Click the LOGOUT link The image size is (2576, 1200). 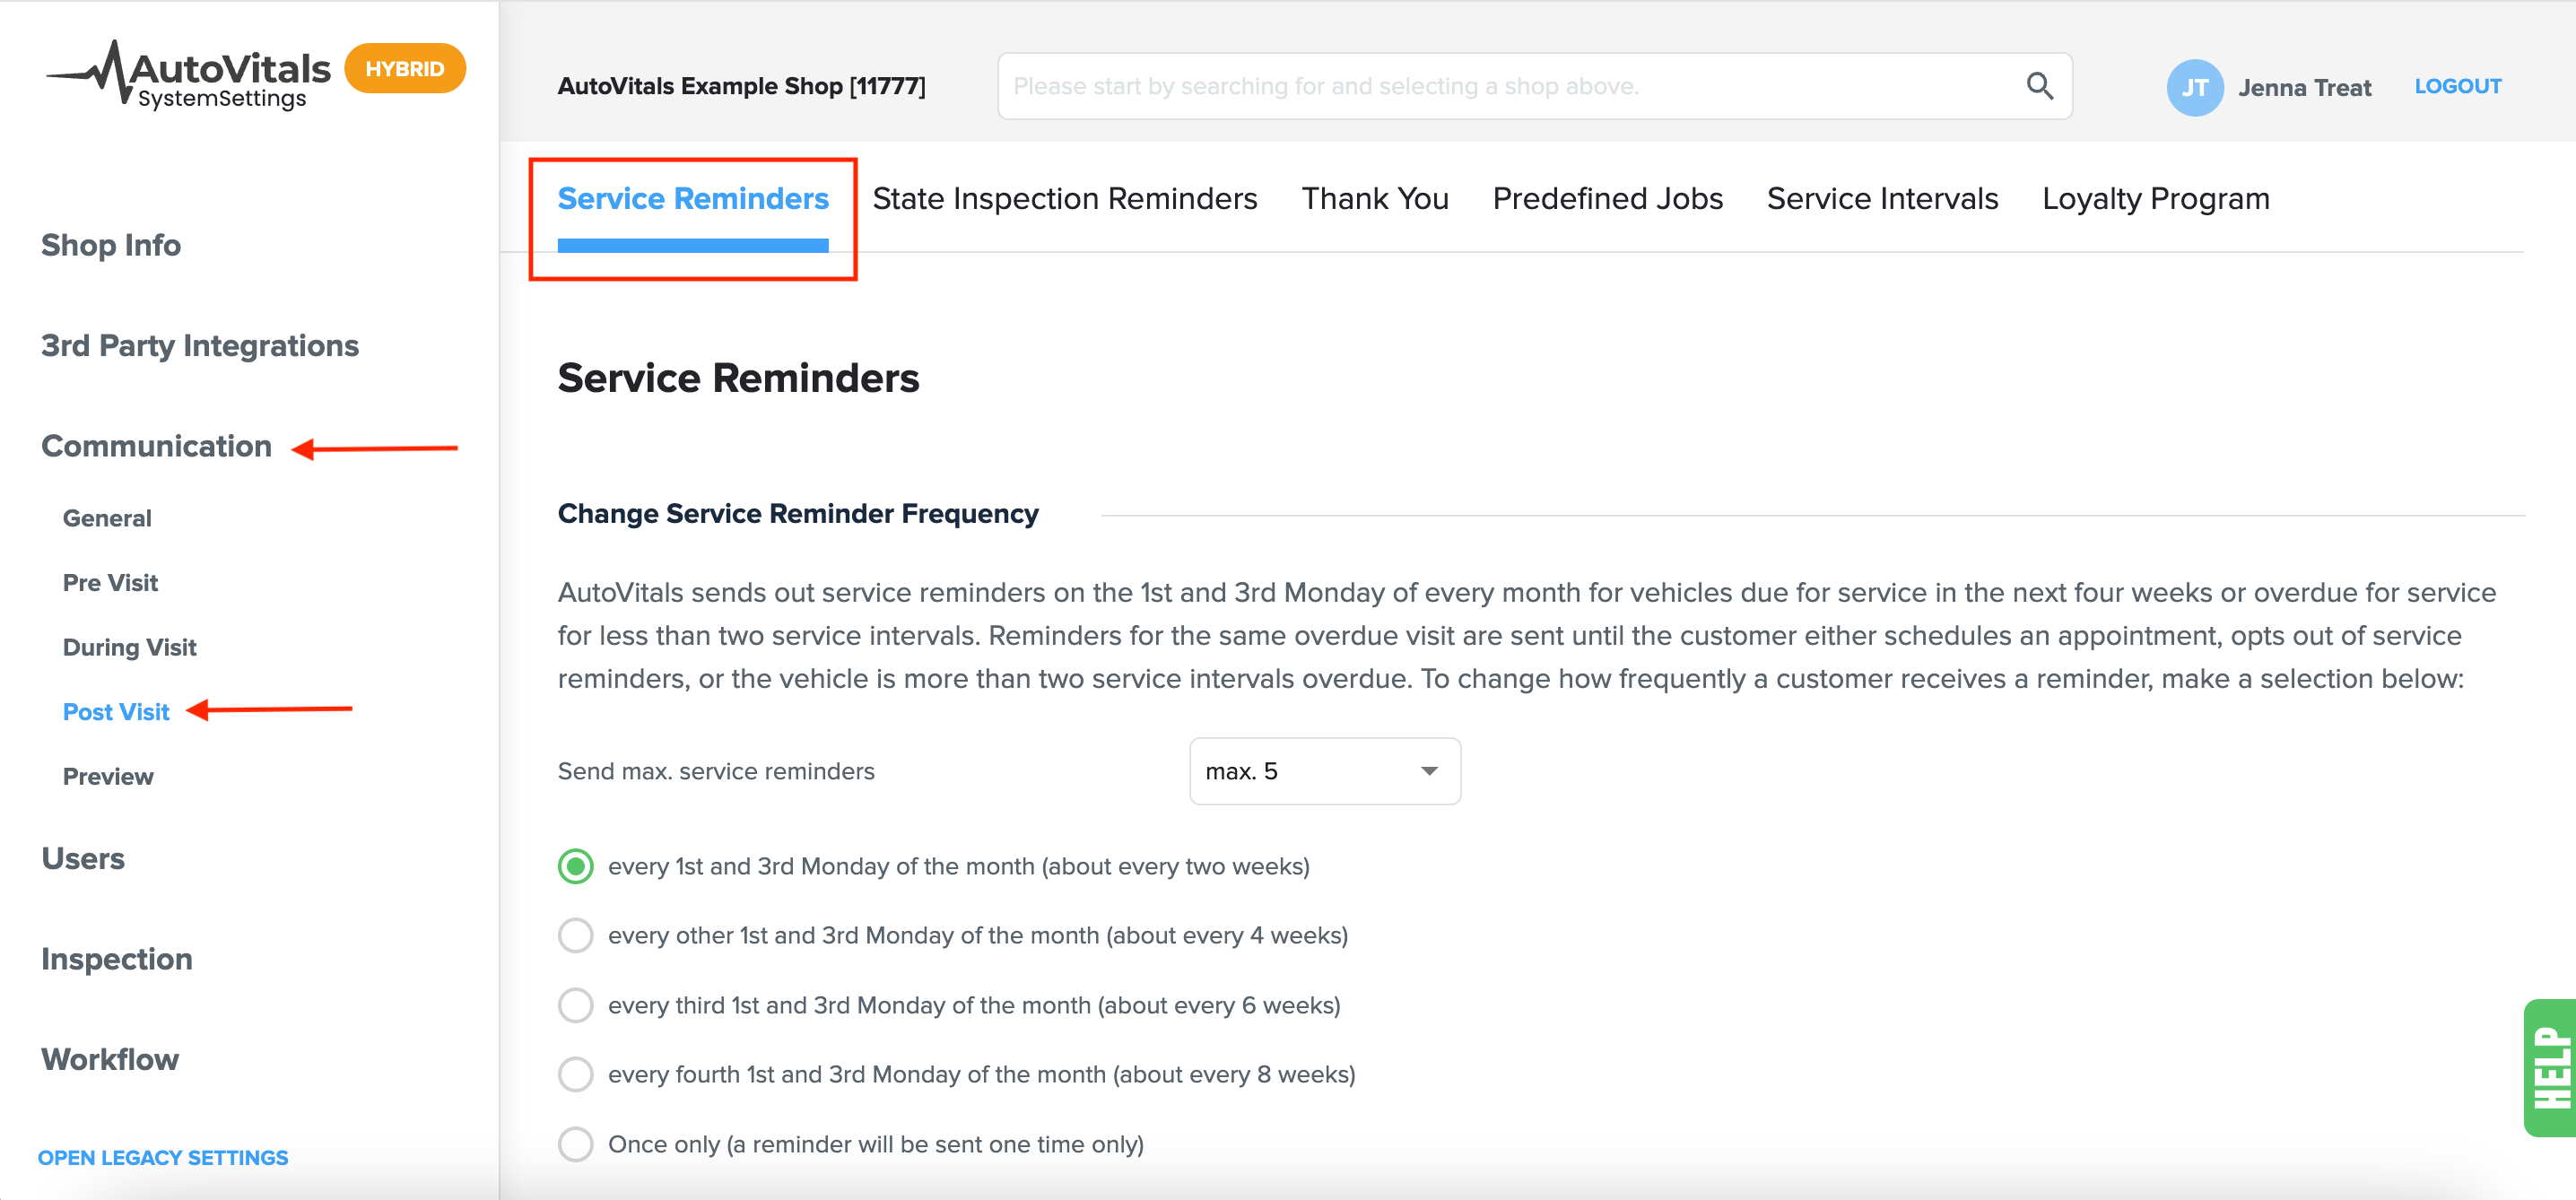(2457, 86)
